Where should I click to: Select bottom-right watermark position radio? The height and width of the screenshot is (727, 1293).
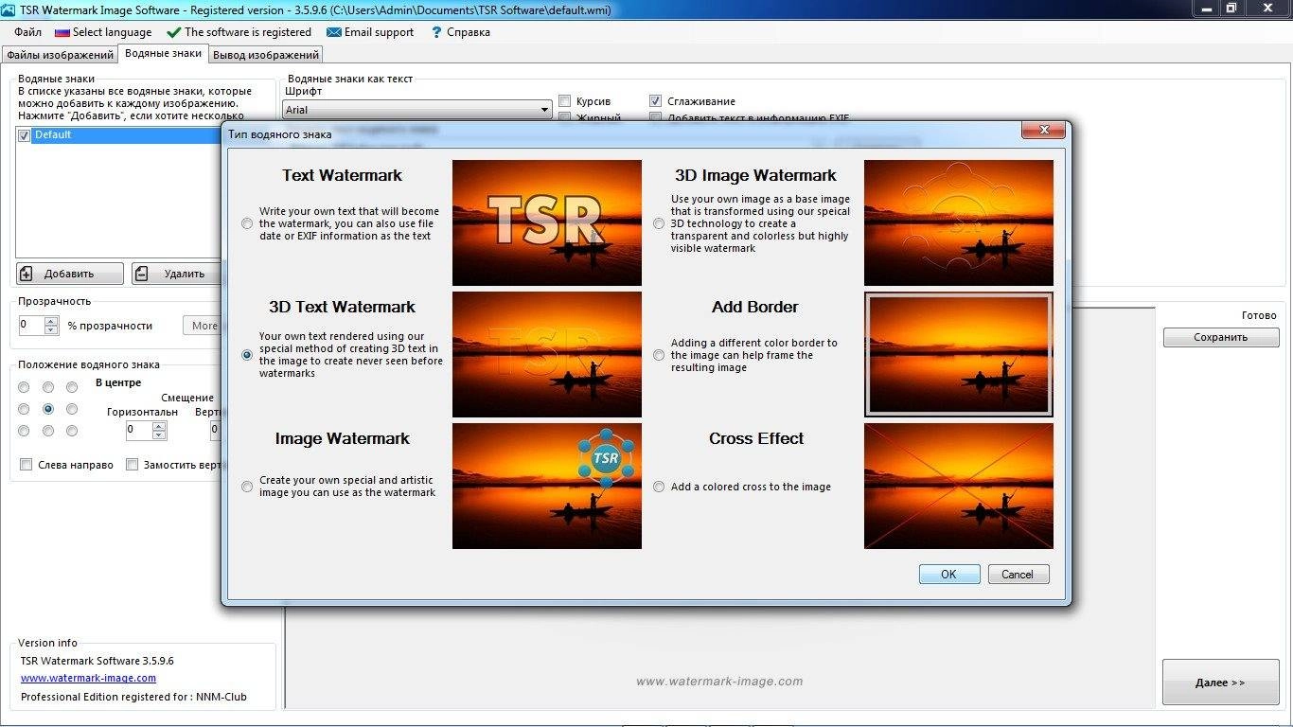[x=72, y=431]
